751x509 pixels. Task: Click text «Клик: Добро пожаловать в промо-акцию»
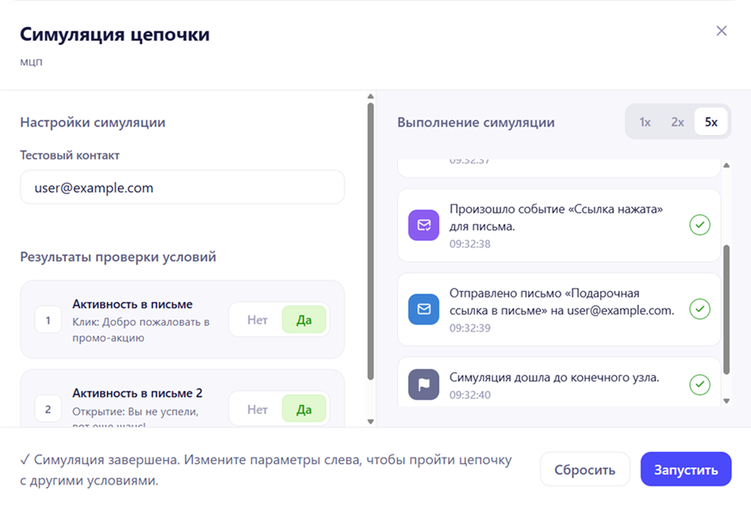click(x=141, y=330)
